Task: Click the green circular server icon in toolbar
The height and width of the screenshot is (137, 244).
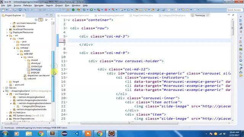Action: (x=73, y=10)
